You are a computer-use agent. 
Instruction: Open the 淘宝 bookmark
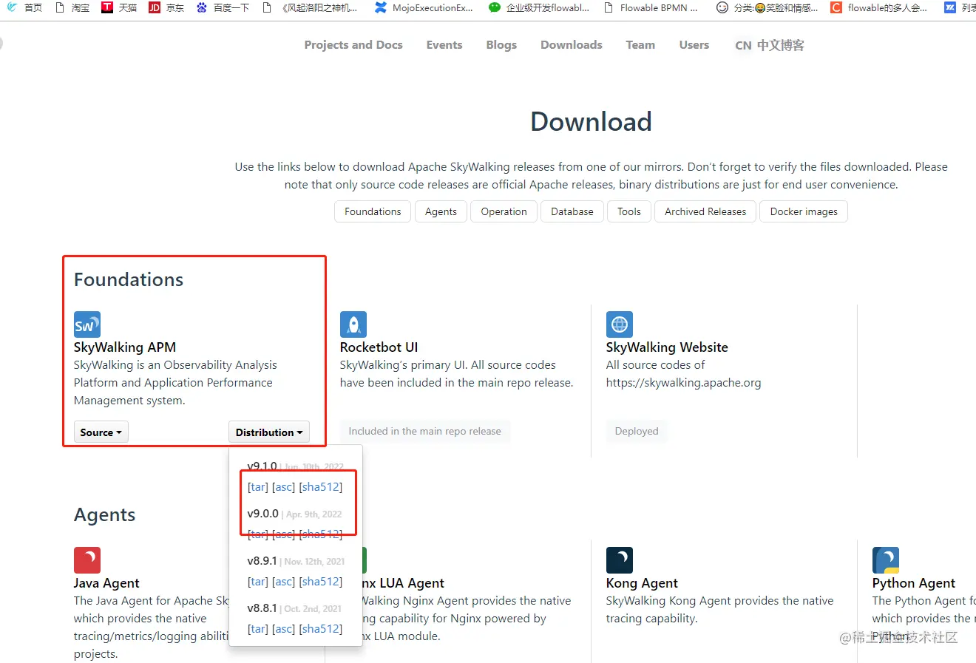click(72, 7)
